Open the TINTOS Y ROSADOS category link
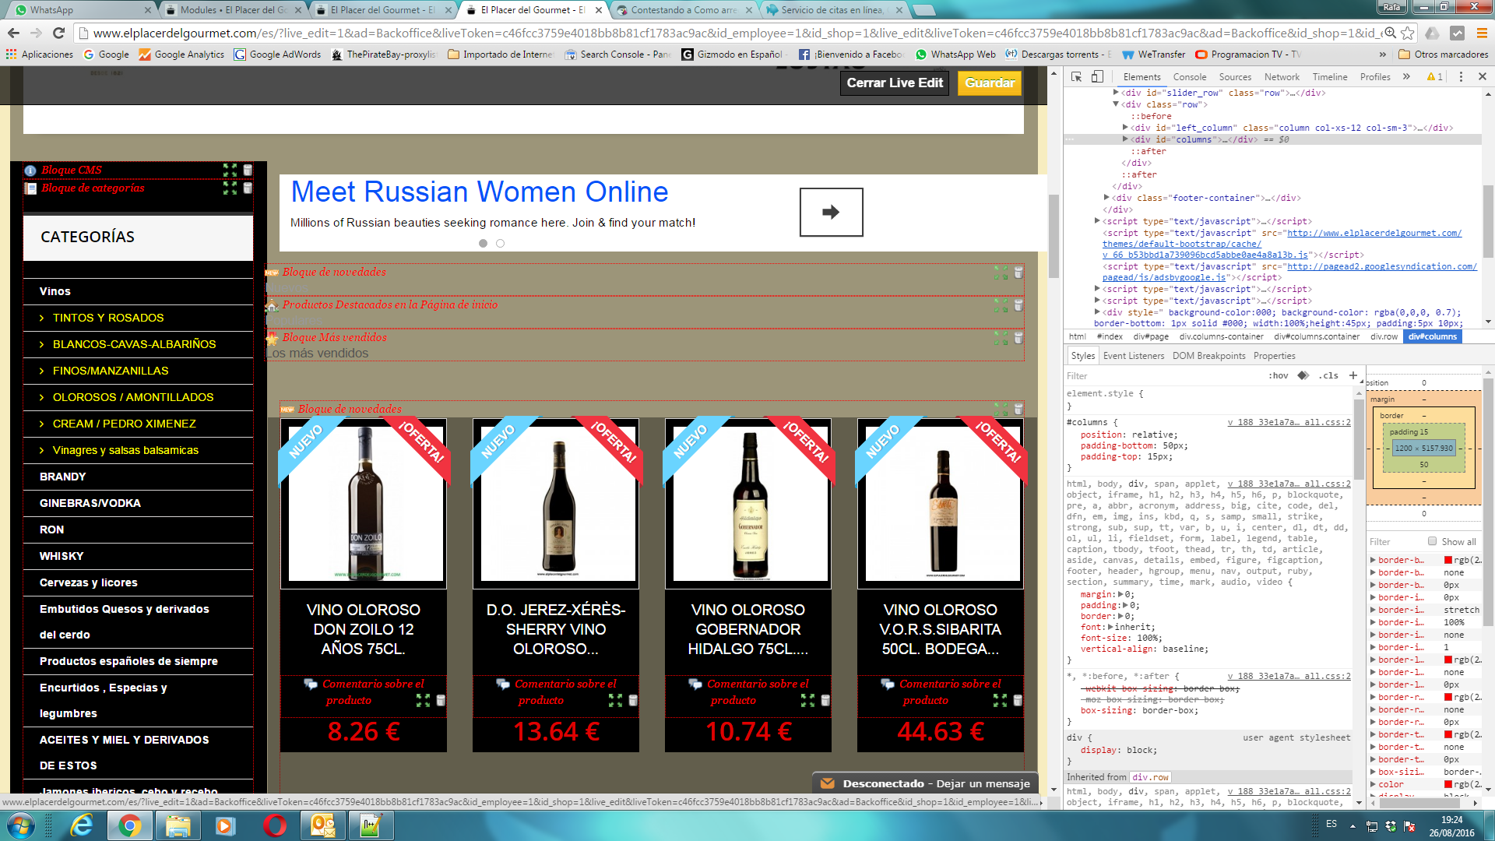 pyautogui.click(x=108, y=318)
